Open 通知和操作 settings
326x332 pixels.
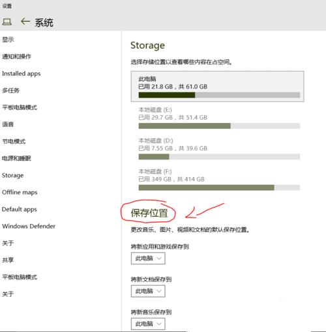(17, 57)
